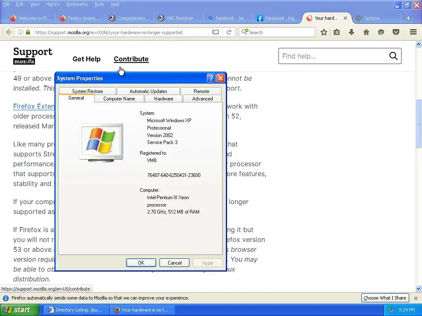Click the page scrollbar up arrow
The image size is (422, 316).
(x=418, y=44)
